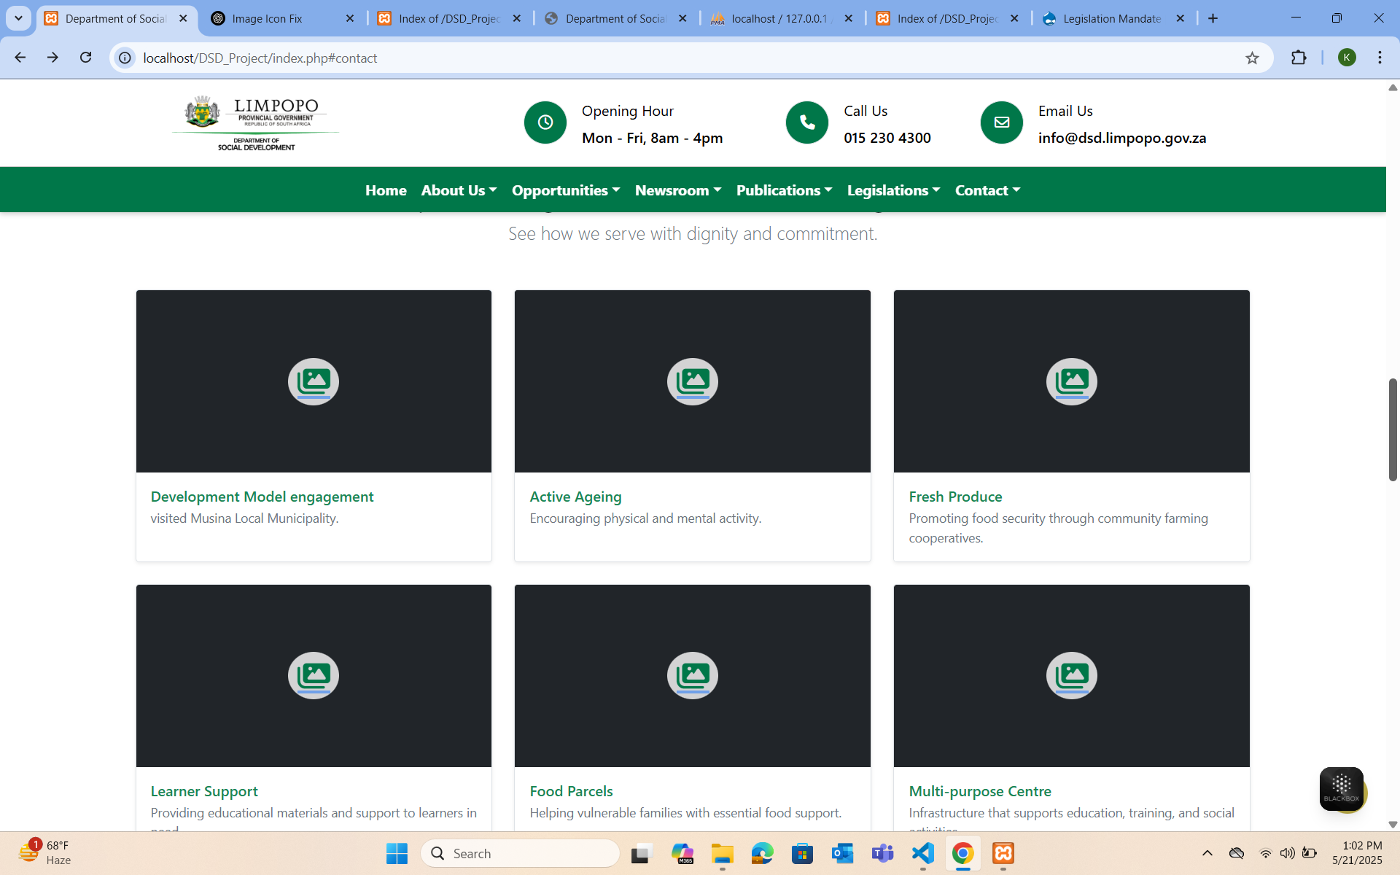
Task: Expand the Contact dropdown in navbar
Action: pyautogui.click(x=987, y=190)
